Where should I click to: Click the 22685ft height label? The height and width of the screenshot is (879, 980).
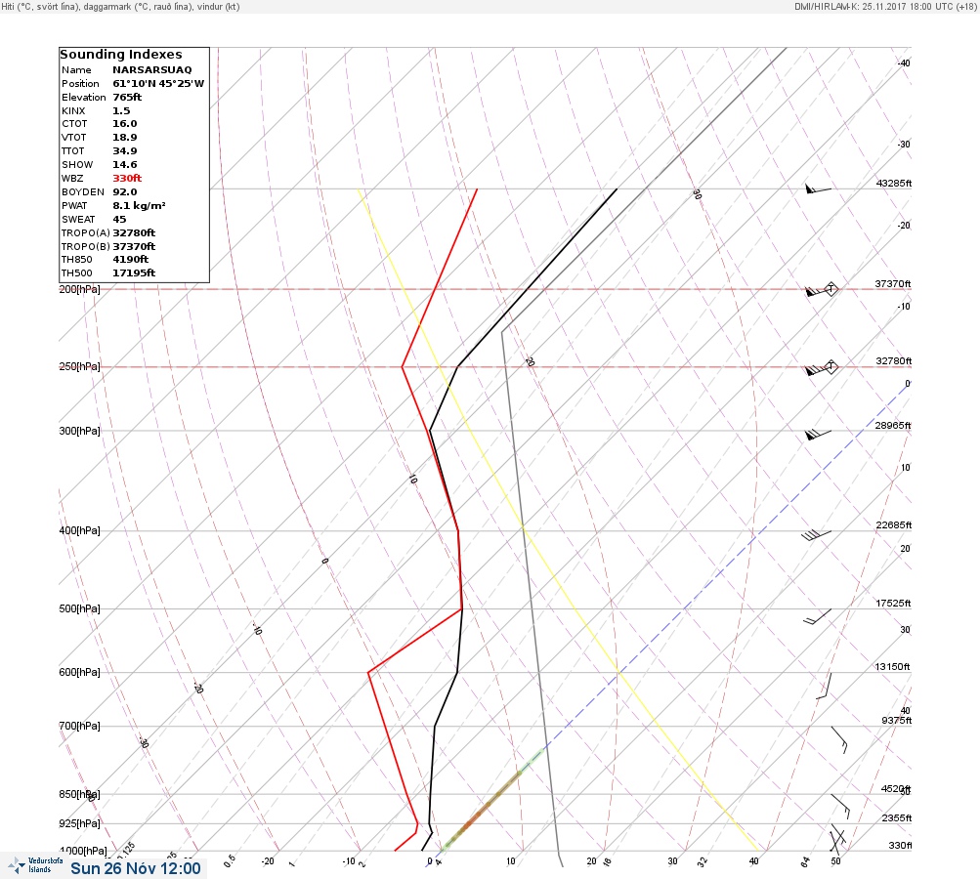pos(894,524)
